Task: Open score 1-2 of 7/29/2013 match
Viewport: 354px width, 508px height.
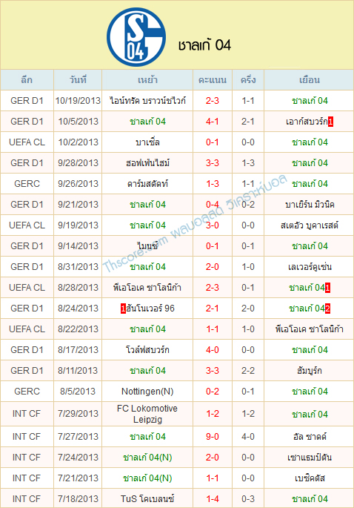Action: 213,414
